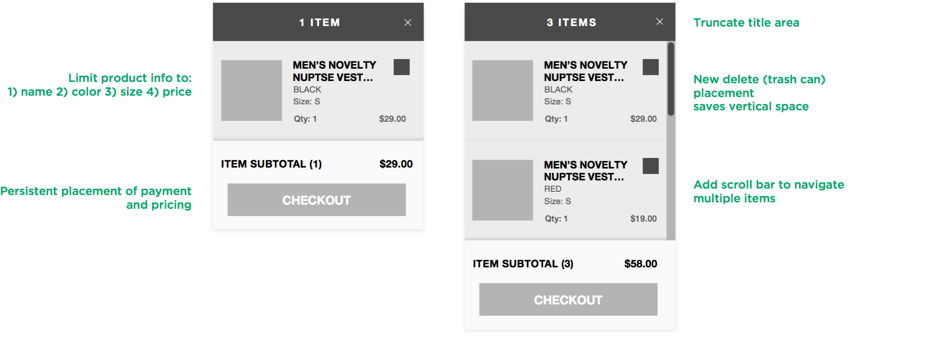Open product thumbnail in 1 ITEM cart

coord(251,91)
